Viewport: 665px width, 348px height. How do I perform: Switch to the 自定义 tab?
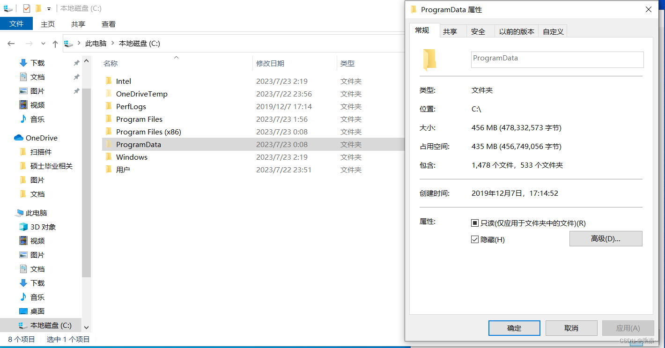pyautogui.click(x=553, y=31)
